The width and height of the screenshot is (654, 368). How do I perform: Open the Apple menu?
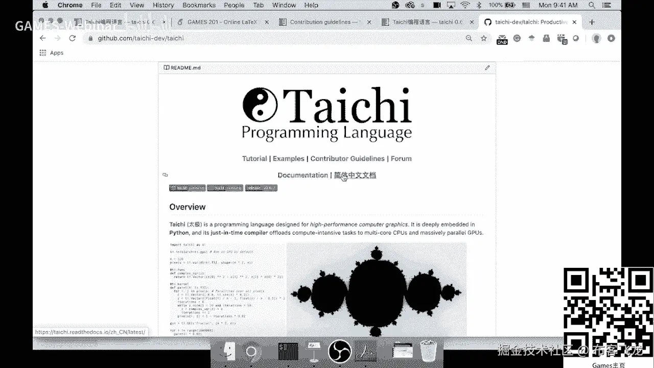tap(45, 5)
